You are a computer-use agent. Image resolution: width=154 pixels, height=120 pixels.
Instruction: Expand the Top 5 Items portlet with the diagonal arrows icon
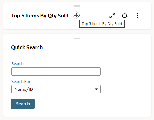(x=112, y=16)
